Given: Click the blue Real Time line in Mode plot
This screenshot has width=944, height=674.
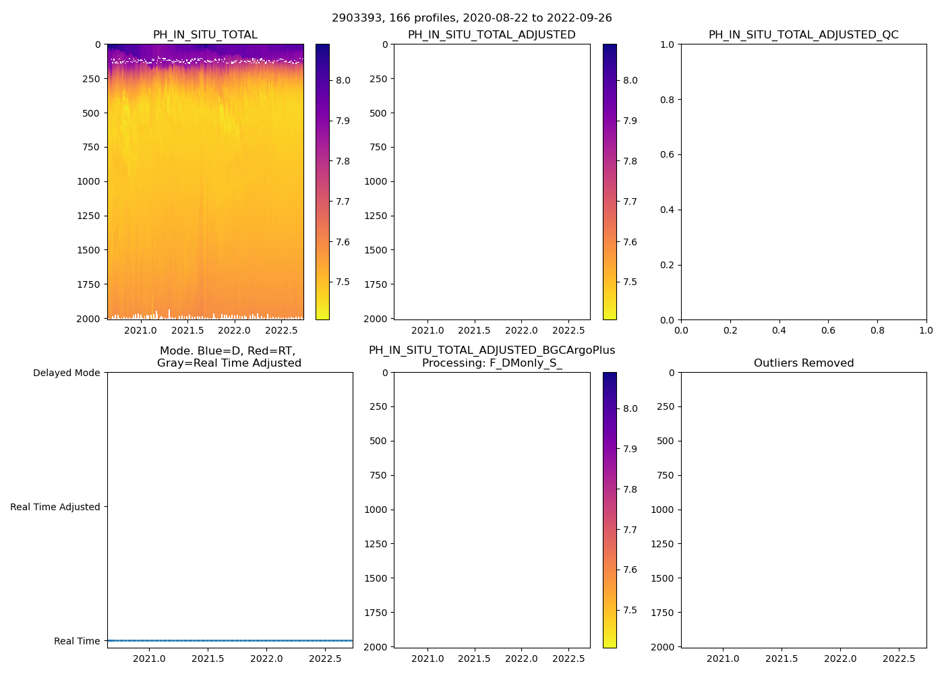Looking at the screenshot, I should click(229, 640).
